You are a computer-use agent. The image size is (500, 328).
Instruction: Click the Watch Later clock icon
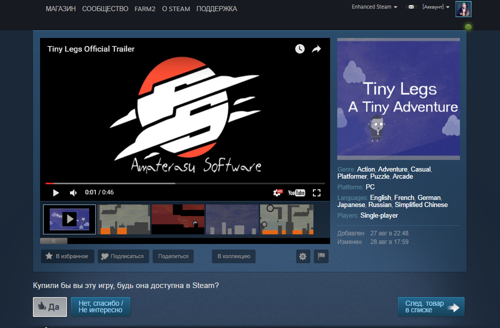pos(300,49)
